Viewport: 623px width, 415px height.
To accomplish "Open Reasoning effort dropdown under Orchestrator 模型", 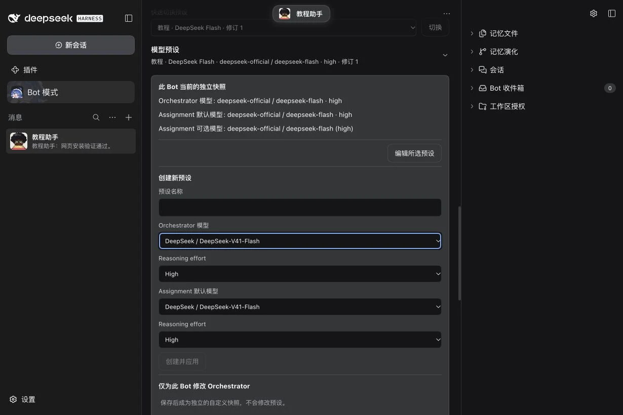I will (x=300, y=274).
